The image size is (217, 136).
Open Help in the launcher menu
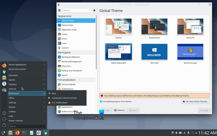pyautogui.click(x=27, y=116)
